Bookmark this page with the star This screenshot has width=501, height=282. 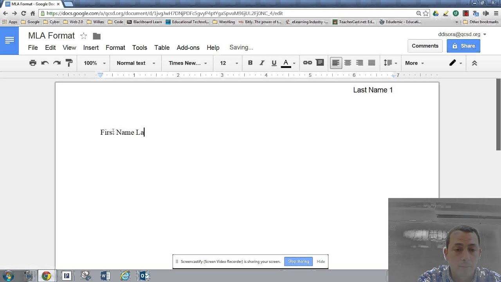426,13
